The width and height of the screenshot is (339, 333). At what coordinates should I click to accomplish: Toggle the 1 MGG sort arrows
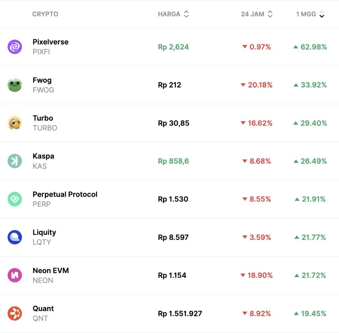click(321, 14)
